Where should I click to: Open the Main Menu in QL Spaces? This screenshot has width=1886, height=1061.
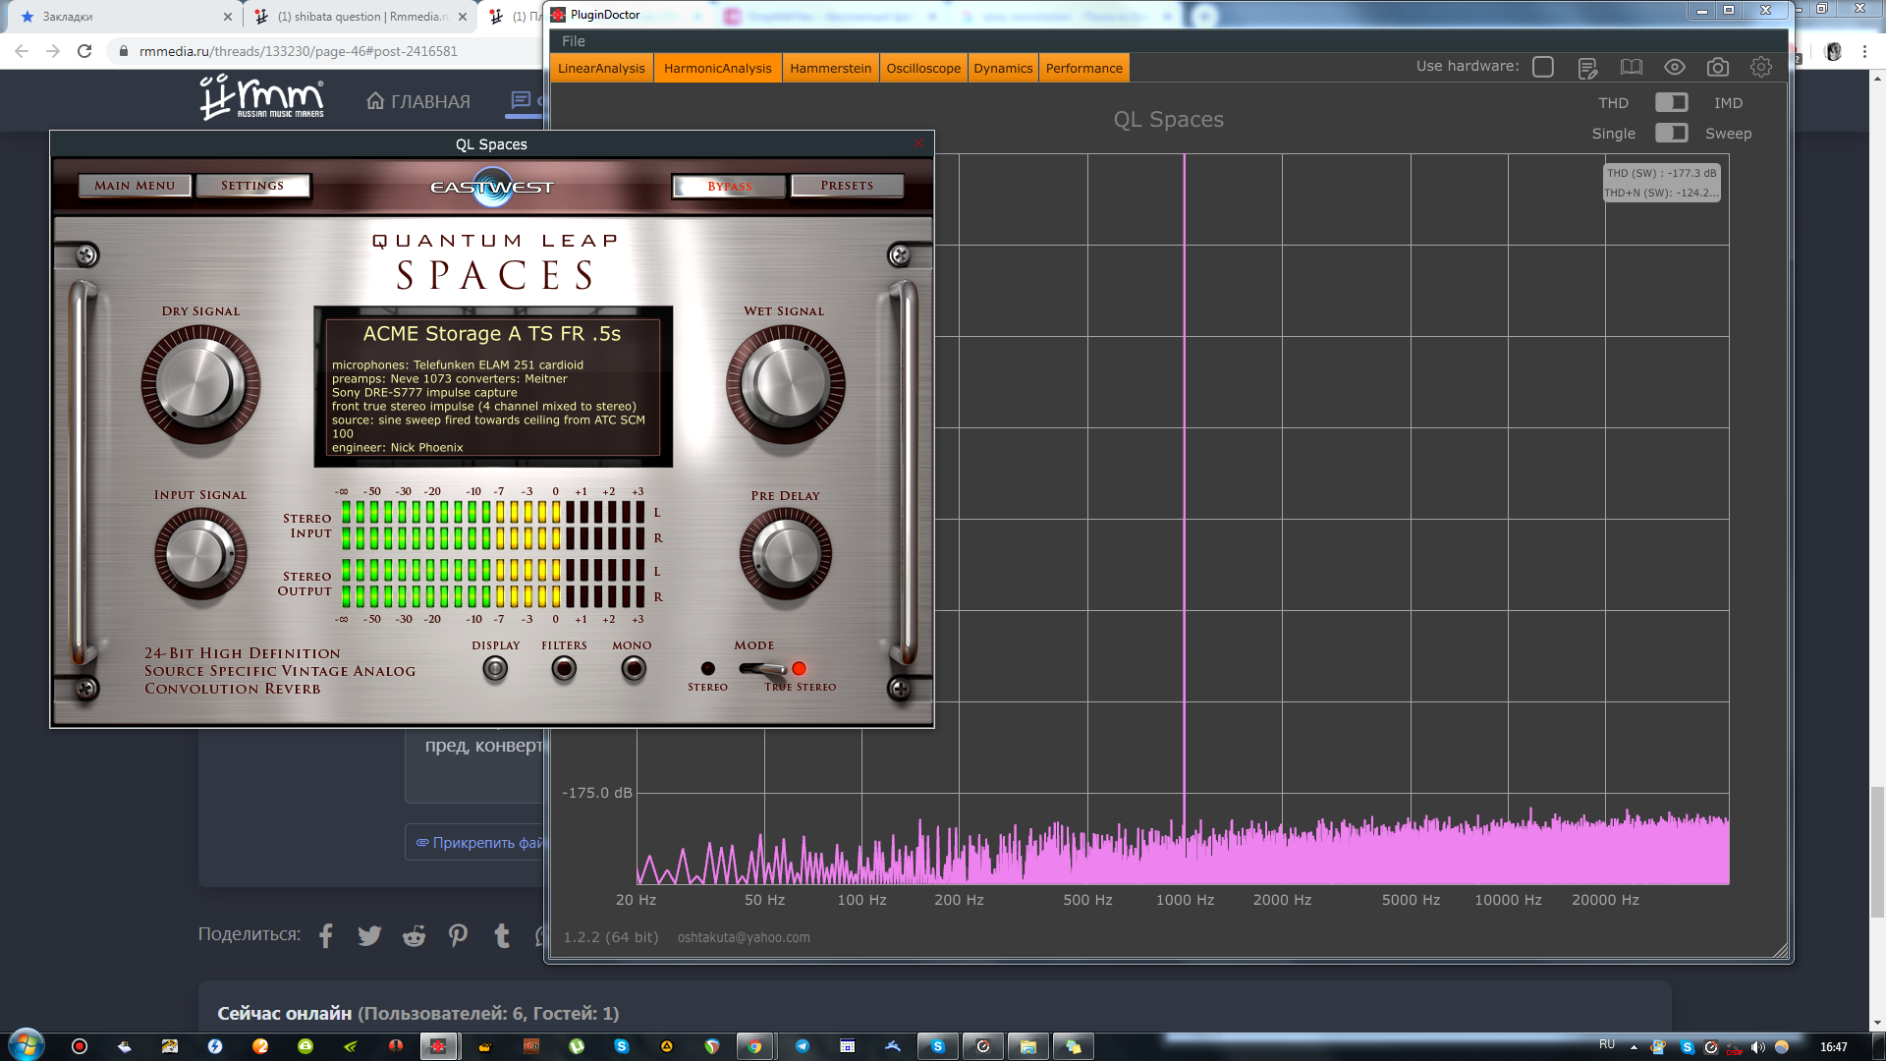[x=135, y=186]
